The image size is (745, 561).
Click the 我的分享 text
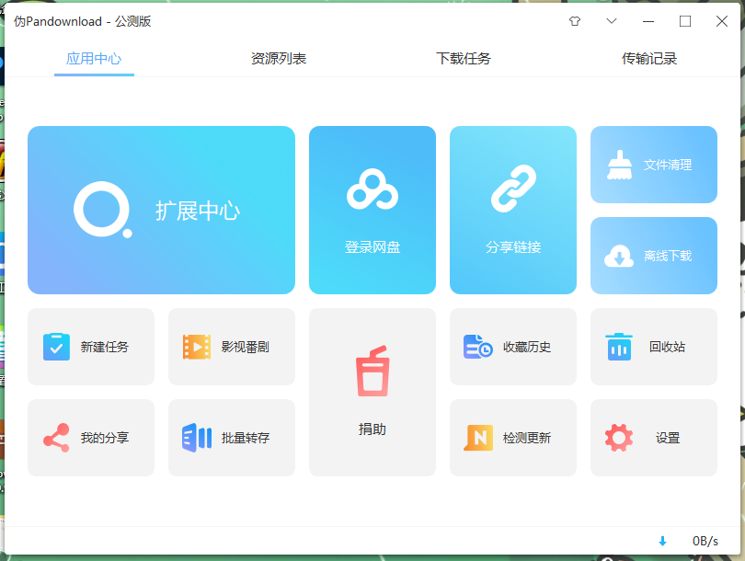click(x=105, y=438)
